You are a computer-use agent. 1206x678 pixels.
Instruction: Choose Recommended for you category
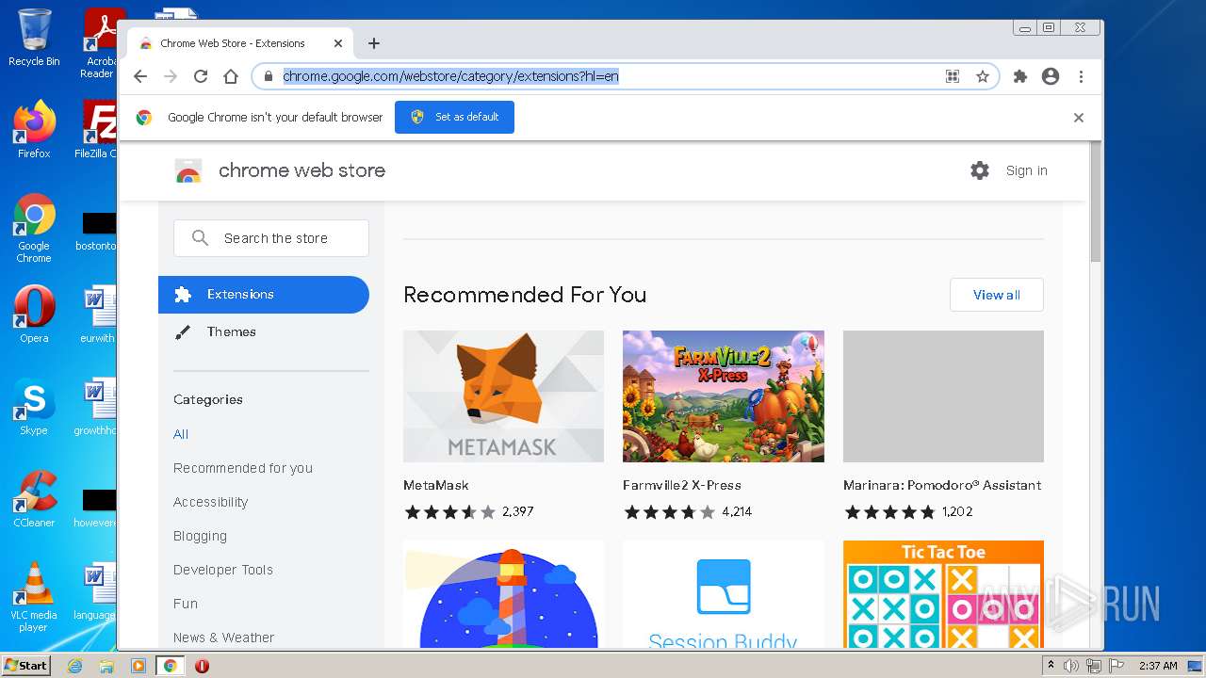pos(243,468)
